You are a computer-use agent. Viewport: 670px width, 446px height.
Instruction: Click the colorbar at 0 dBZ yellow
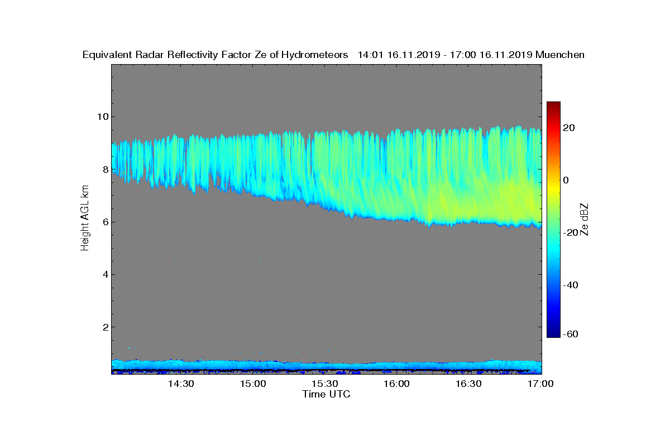click(x=553, y=180)
